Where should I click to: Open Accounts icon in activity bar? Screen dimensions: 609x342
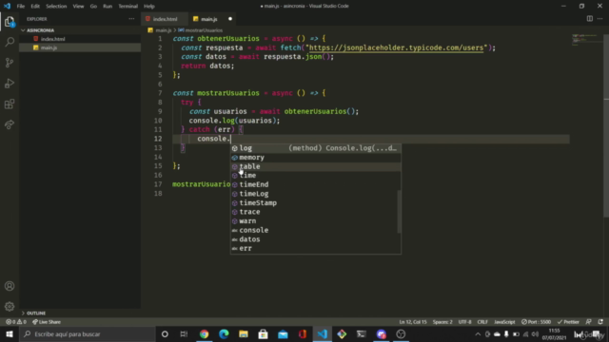point(10,286)
